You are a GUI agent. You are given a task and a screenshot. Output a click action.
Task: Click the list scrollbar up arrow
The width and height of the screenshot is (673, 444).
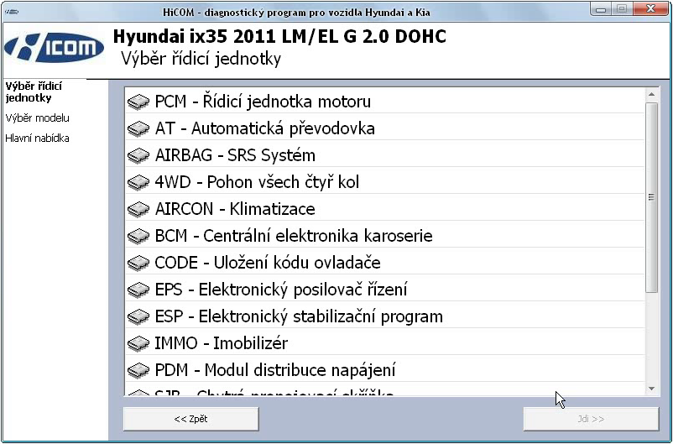click(651, 95)
